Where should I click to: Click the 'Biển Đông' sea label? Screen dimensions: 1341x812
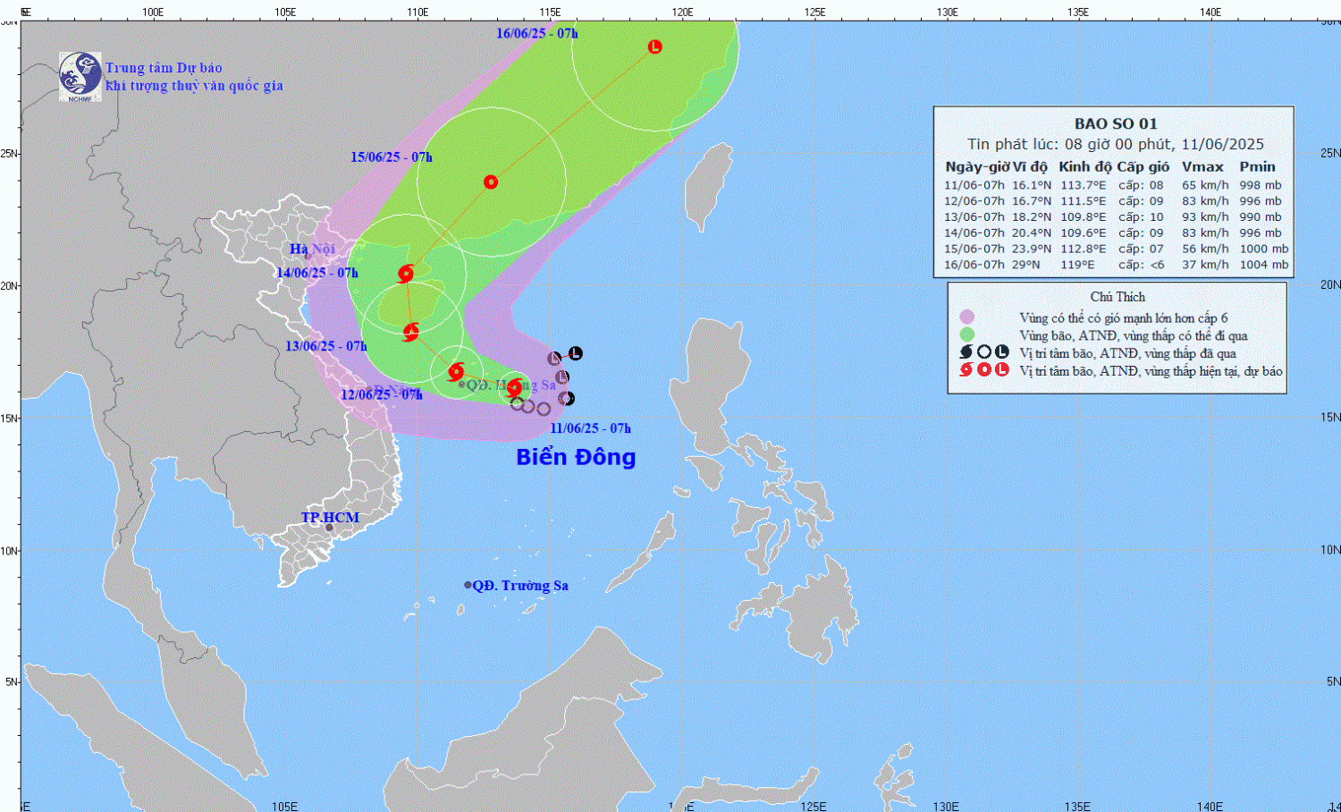576,457
